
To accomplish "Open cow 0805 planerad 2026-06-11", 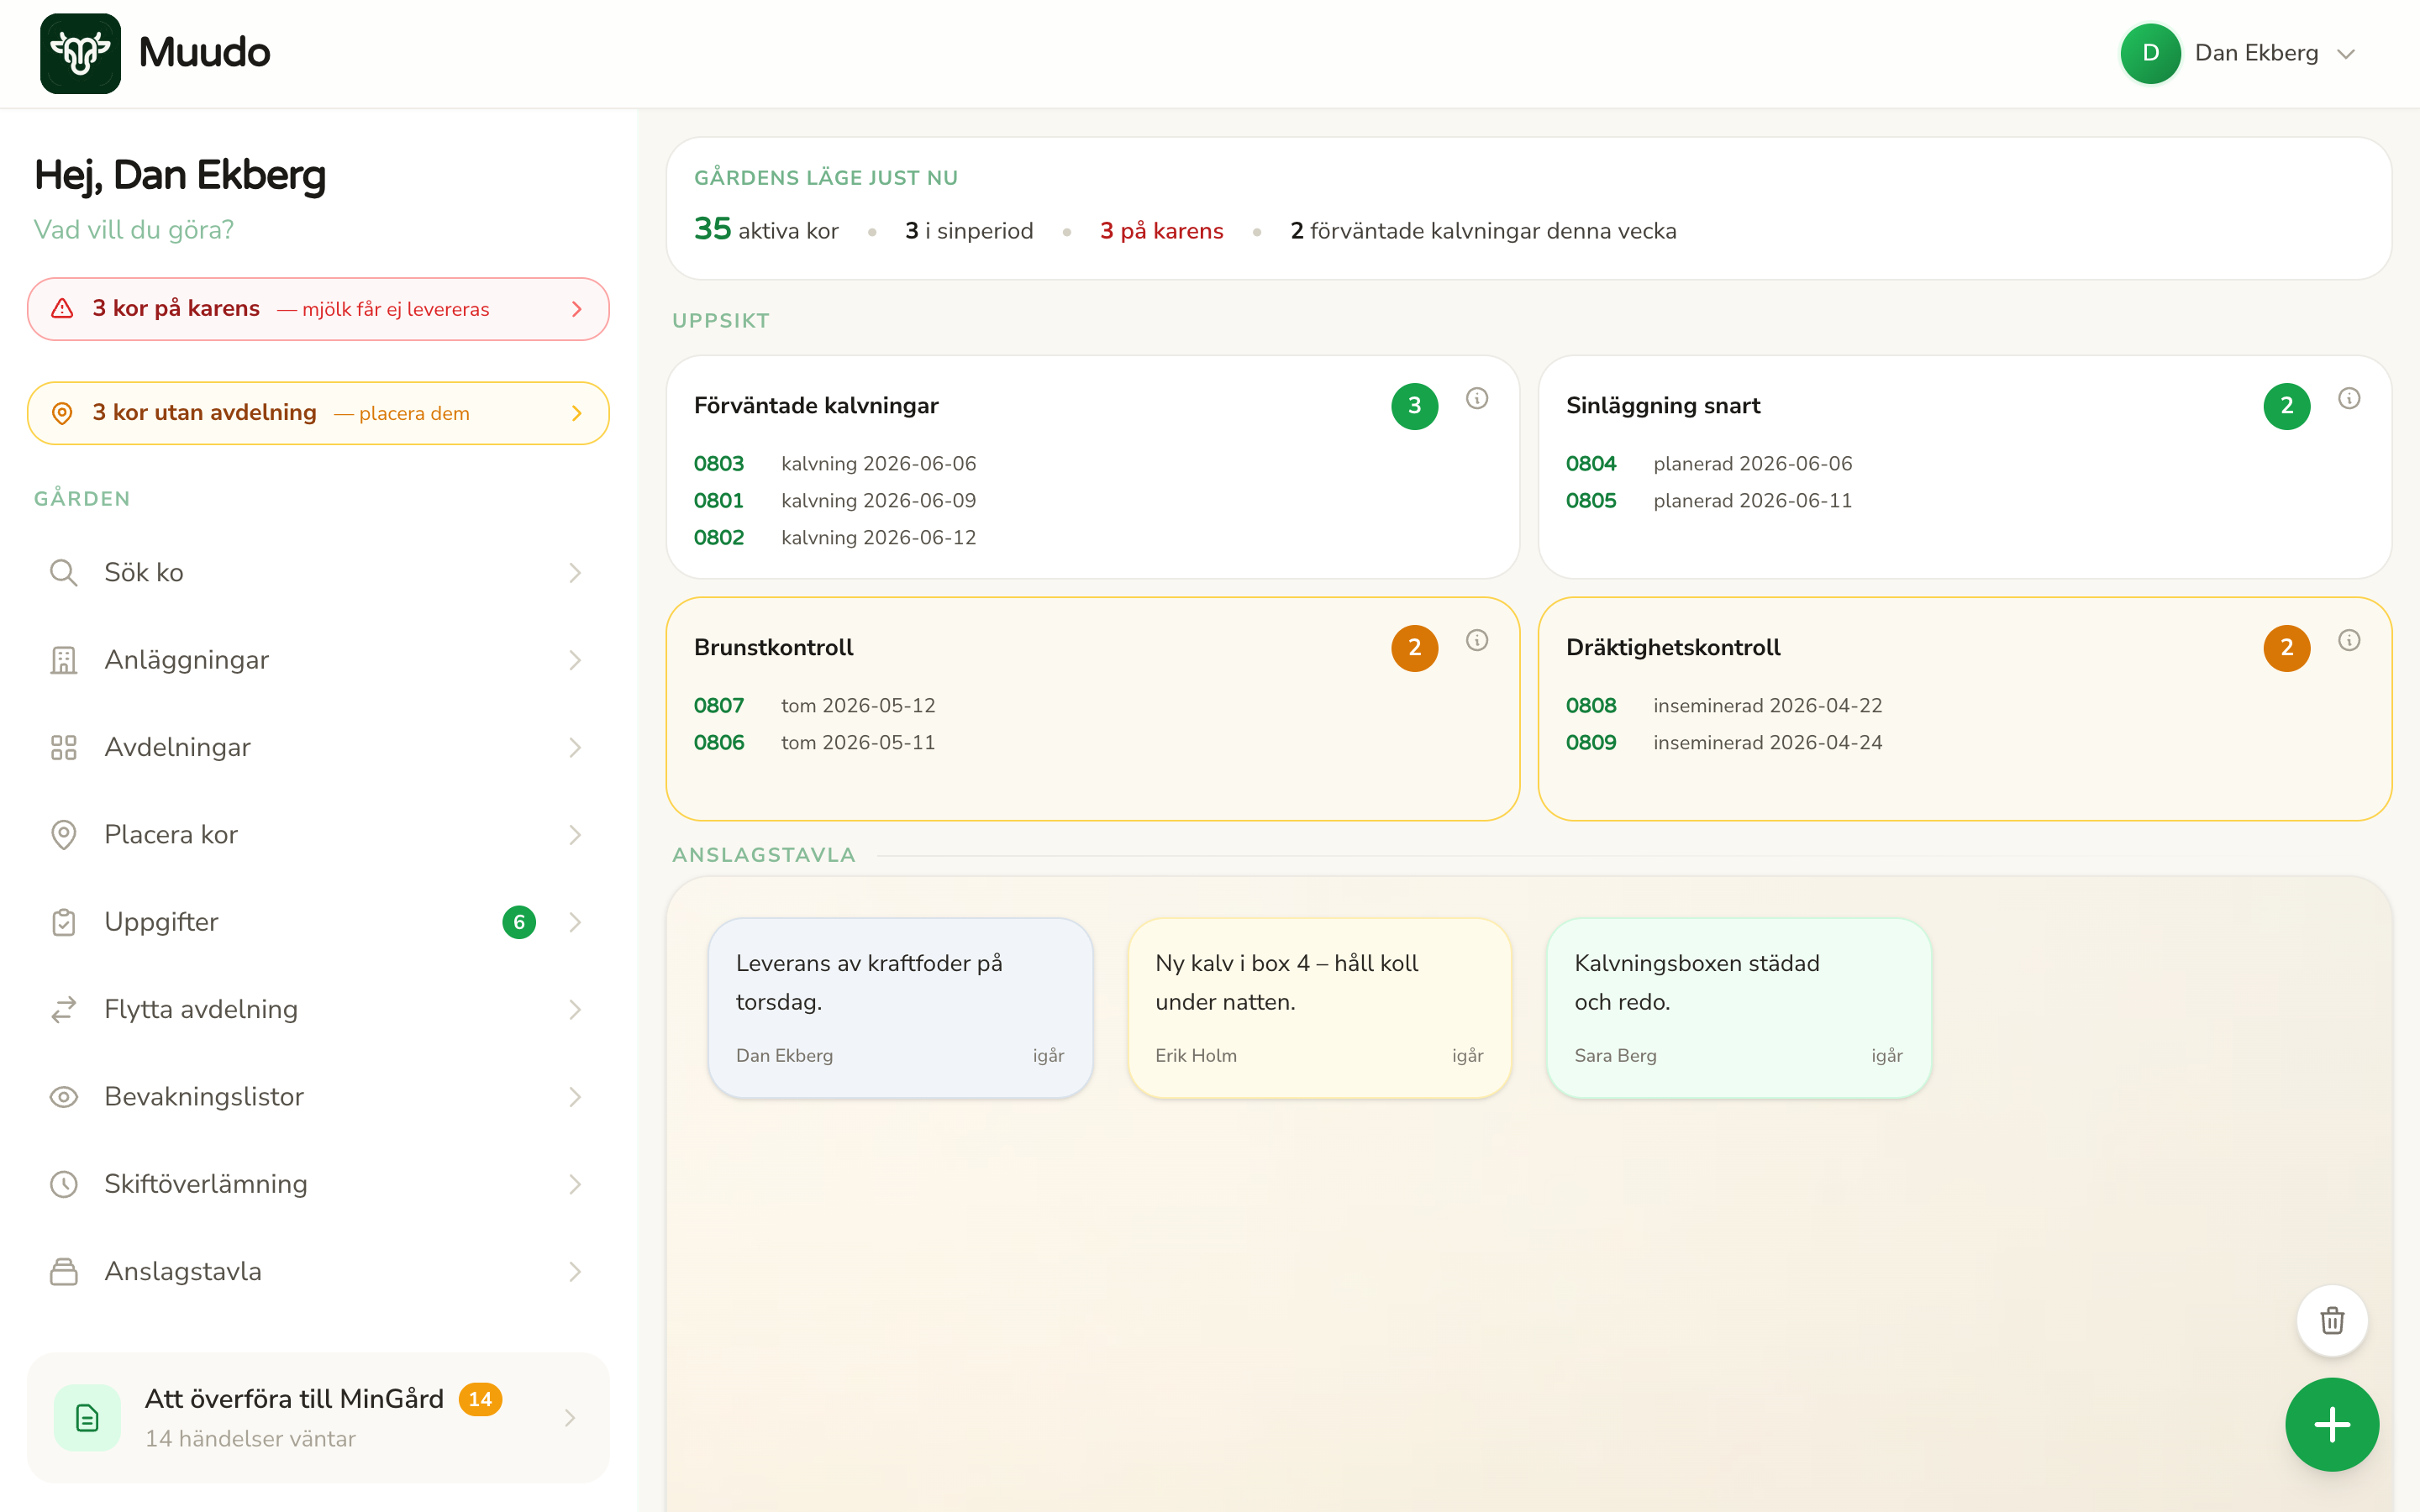I will click(1591, 501).
